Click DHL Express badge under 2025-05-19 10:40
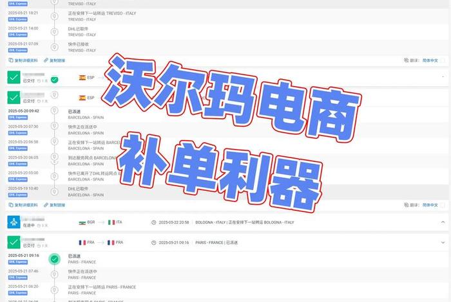This screenshot has width=451, height=302. (18, 195)
